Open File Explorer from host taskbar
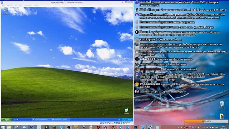 click(x=9, y=127)
